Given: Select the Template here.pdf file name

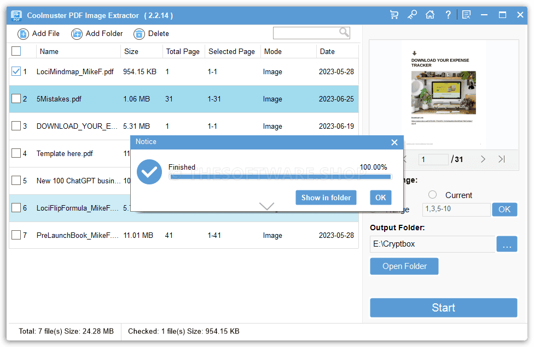Looking at the screenshot, I should (65, 153).
